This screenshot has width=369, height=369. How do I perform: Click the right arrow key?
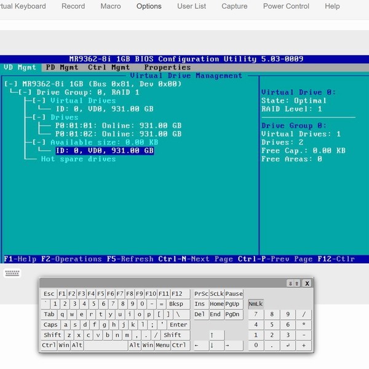(234, 345)
